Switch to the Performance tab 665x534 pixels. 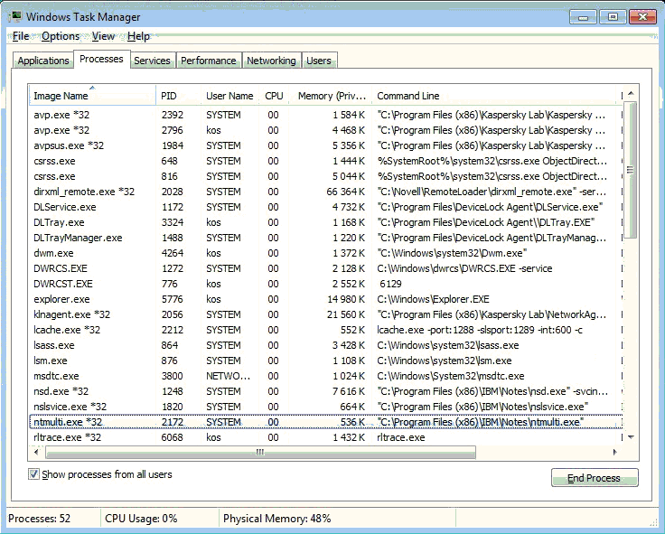coord(208,61)
